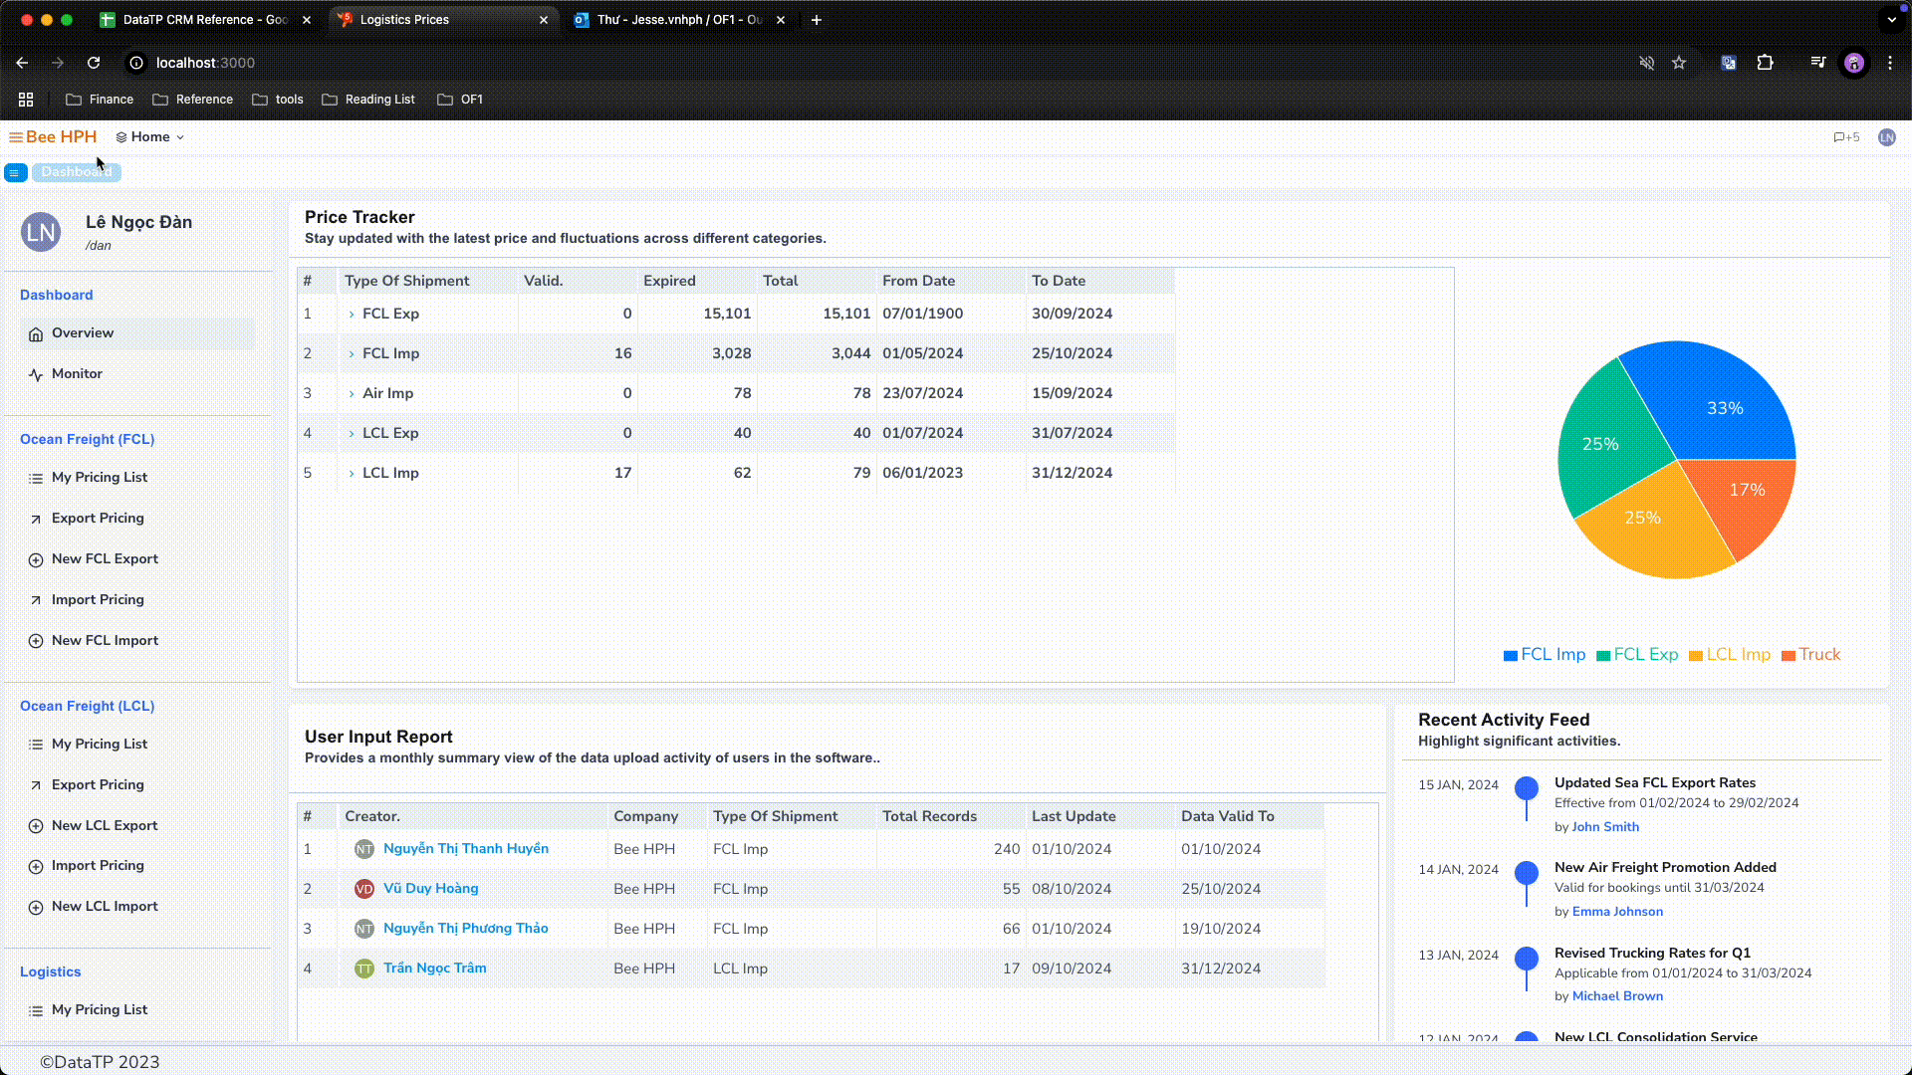The width and height of the screenshot is (1912, 1075).
Task: Toggle Truck series in chart legend
Action: click(1810, 655)
